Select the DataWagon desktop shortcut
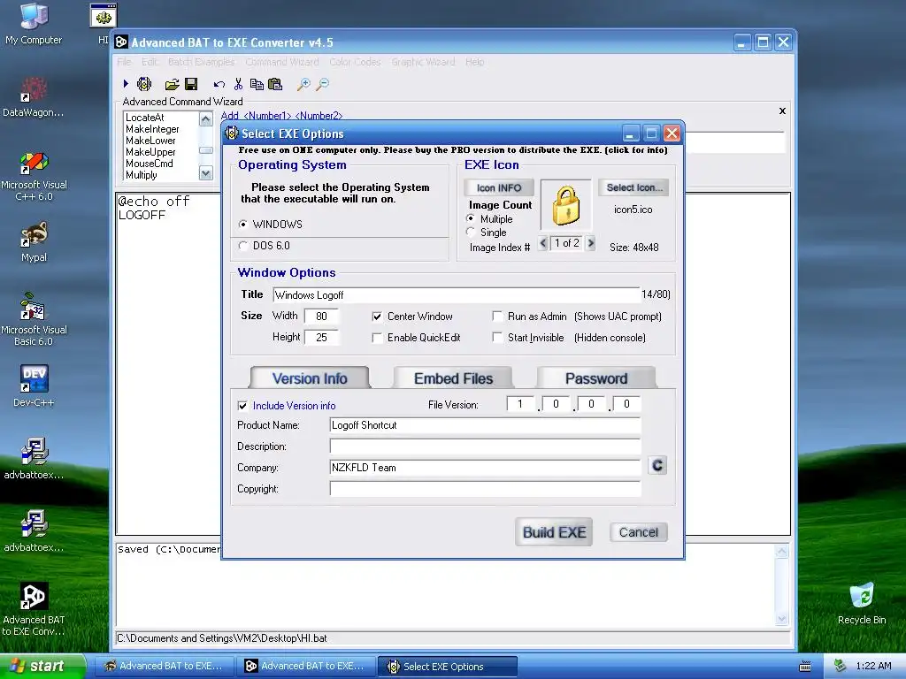This screenshot has height=679, width=906. 34,97
